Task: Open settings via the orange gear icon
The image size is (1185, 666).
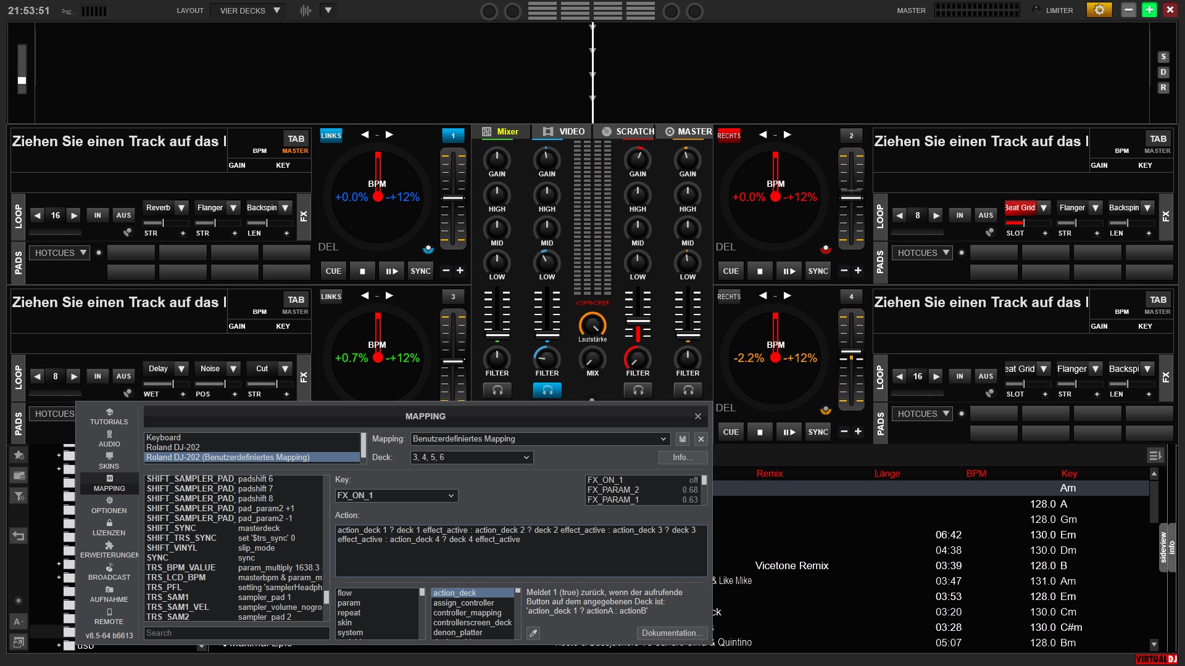Action: point(1099,10)
